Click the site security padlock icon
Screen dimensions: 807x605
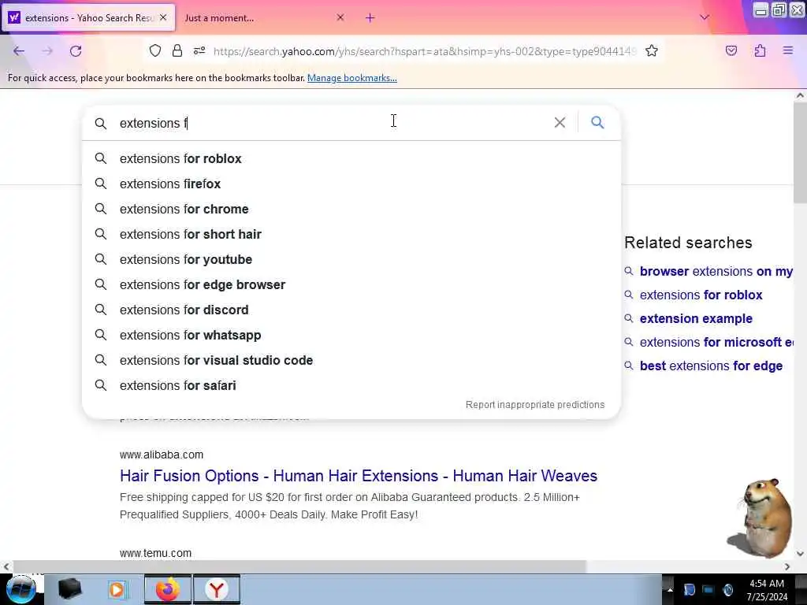(177, 50)
